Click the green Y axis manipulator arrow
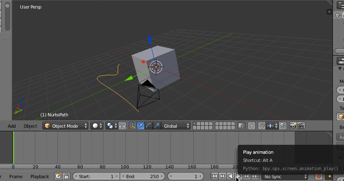This screenshot has width=344, height=181. coord(129,78)
